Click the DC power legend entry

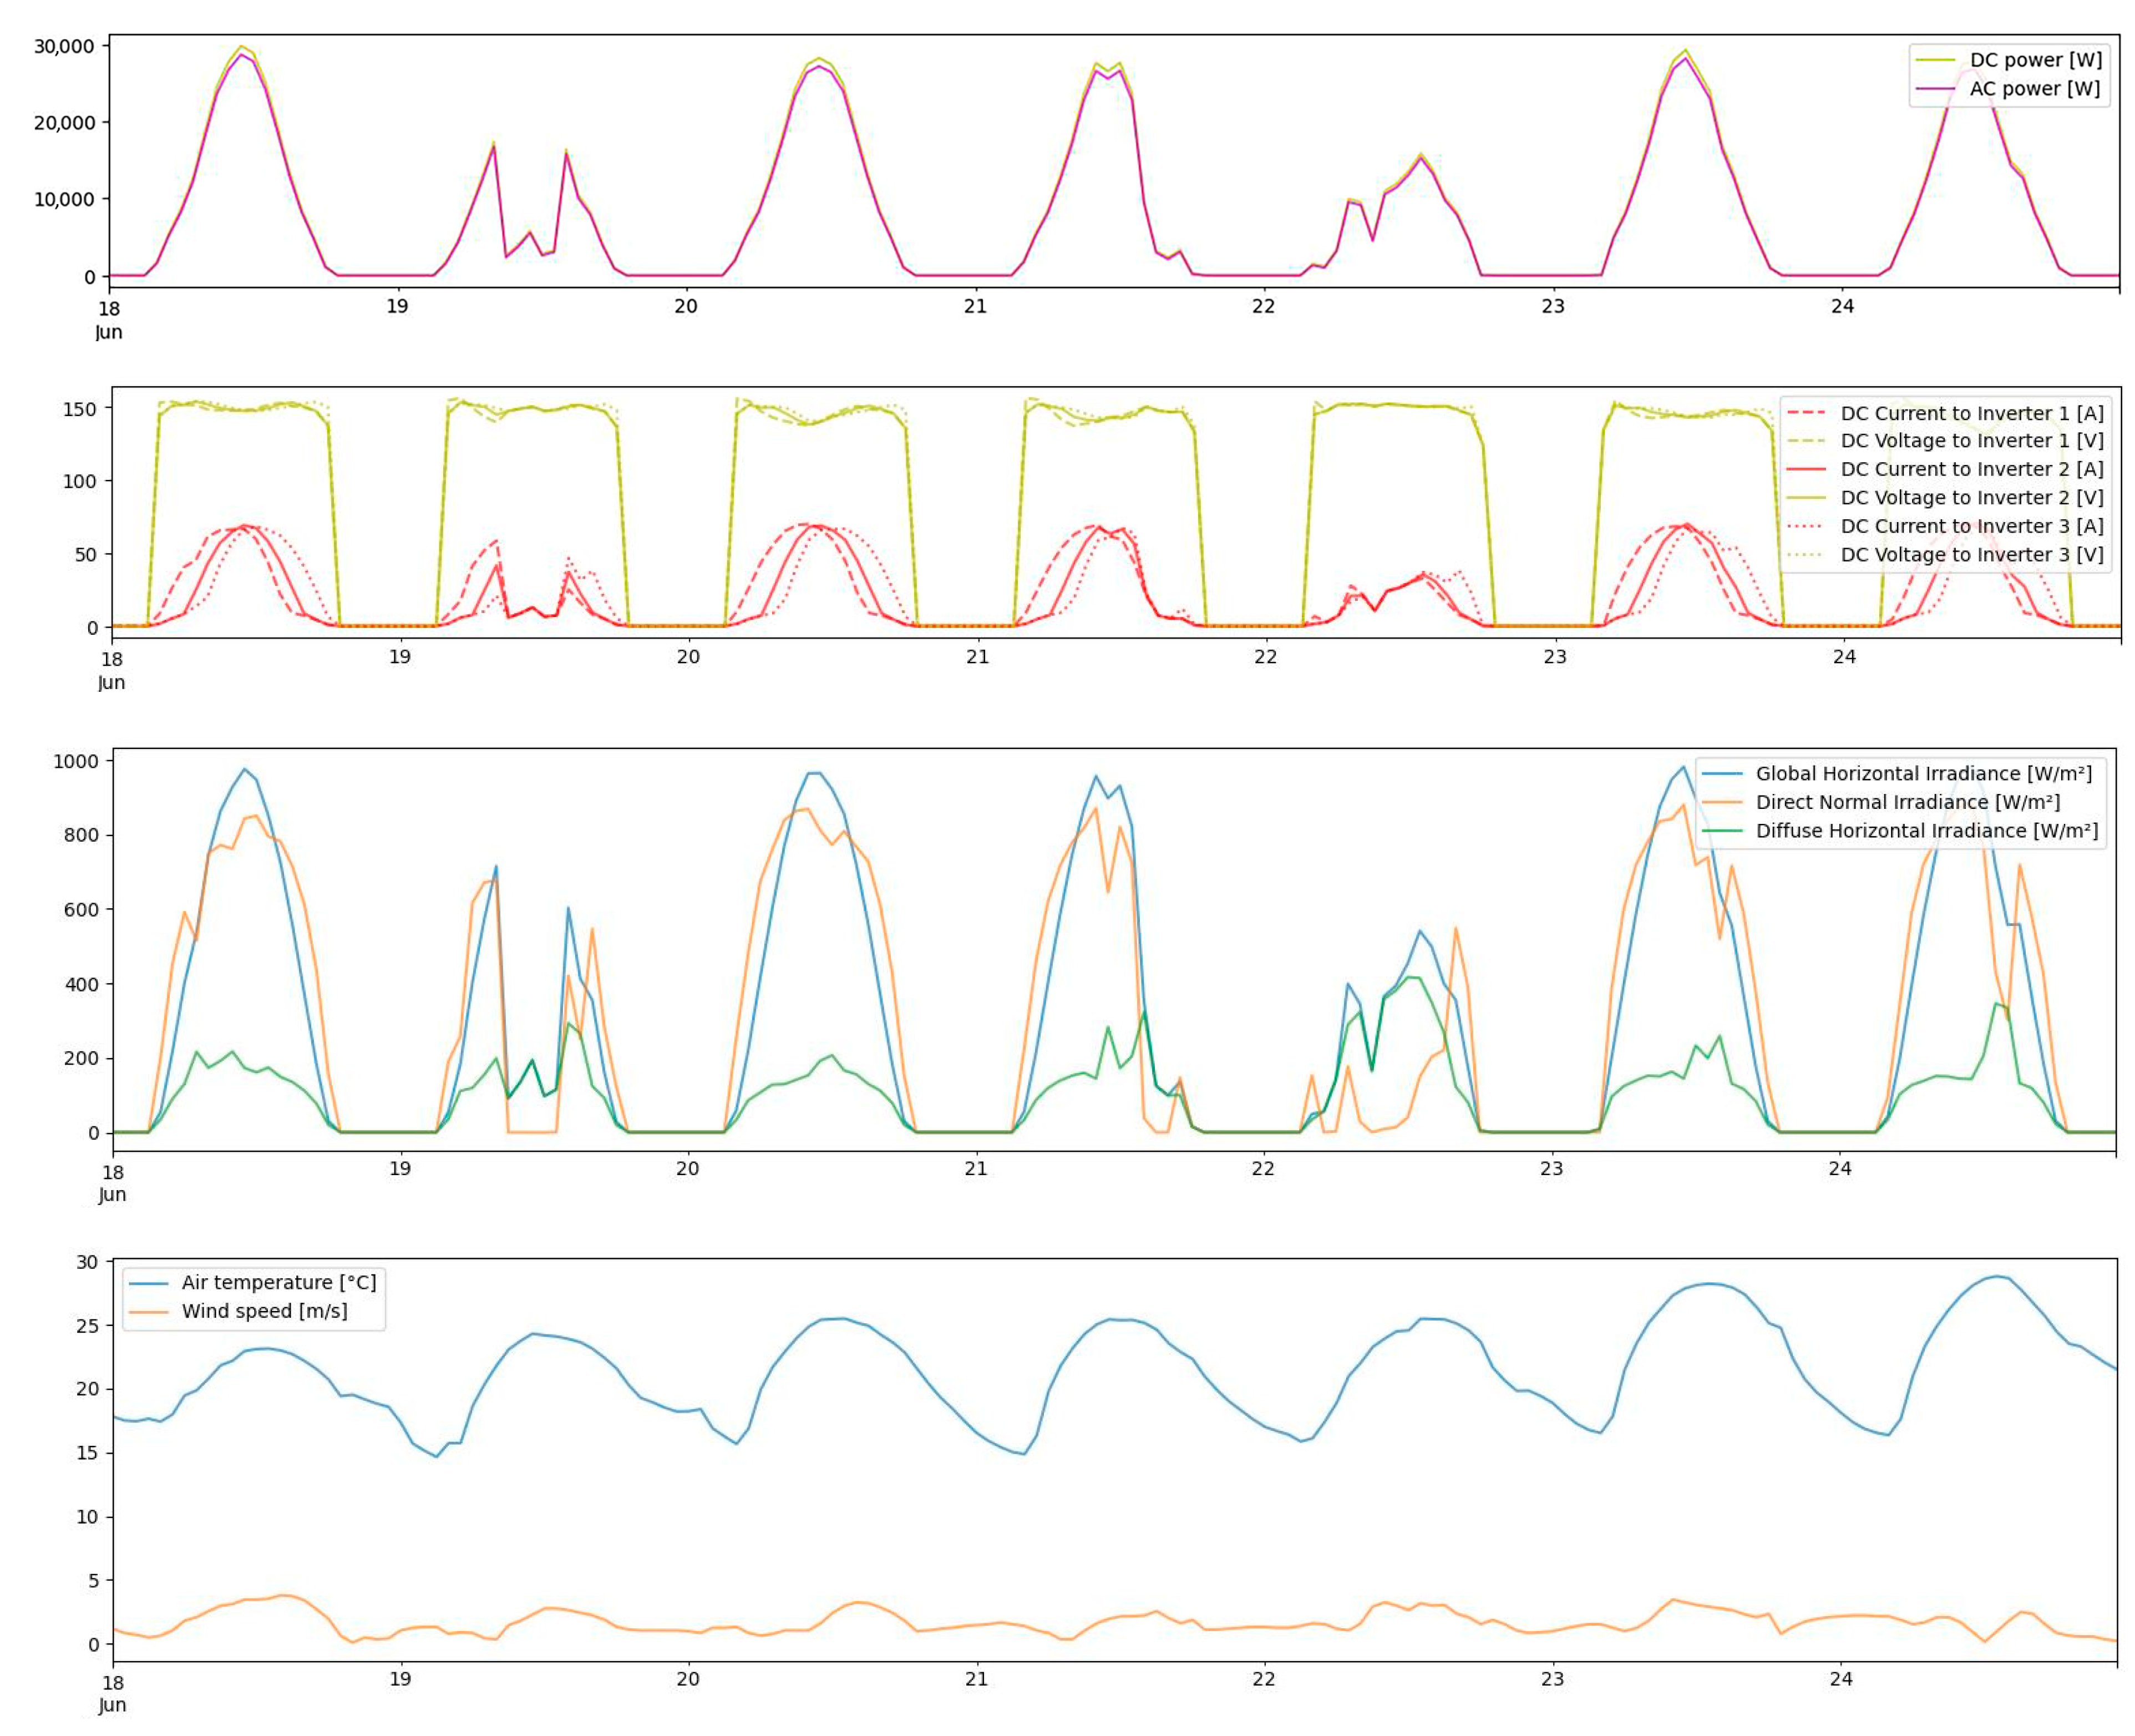[2035, 60]
